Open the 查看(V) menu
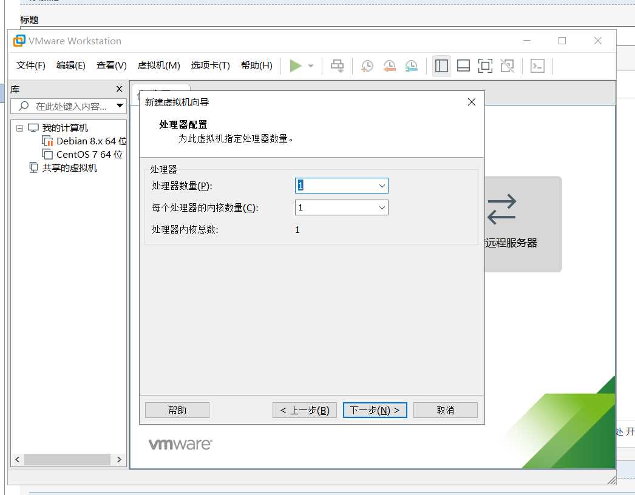This screenshot has width=635, height=495. click(x=111, y=65)
